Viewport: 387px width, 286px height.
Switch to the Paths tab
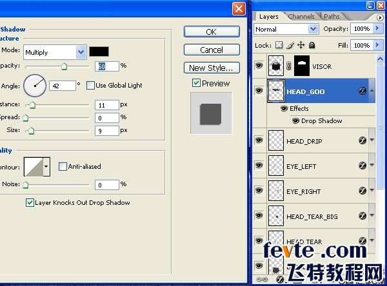(x=332, y=16)
